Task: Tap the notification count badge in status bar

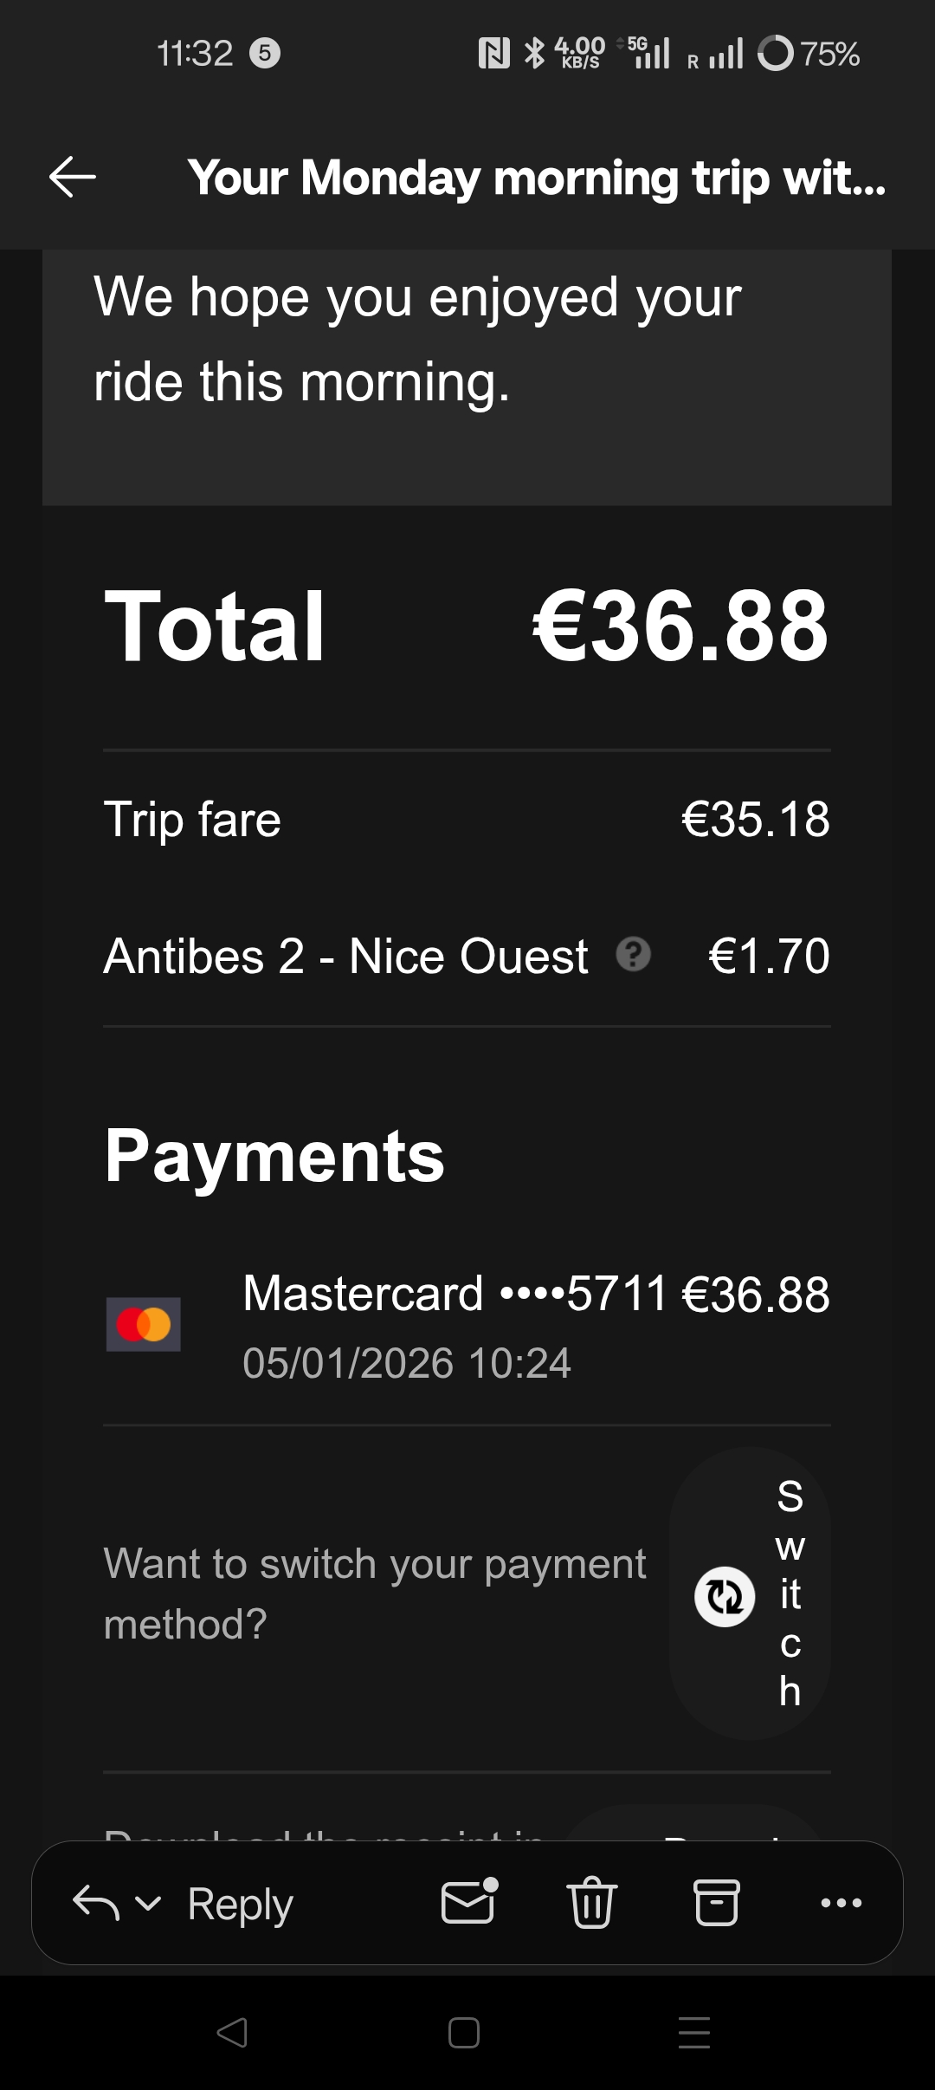Action: (x=265, y=53)
